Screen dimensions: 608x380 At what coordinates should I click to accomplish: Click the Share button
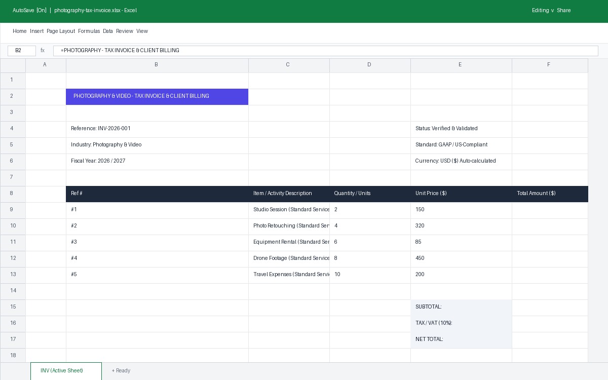pyautogui.click(x=563, y=10)
